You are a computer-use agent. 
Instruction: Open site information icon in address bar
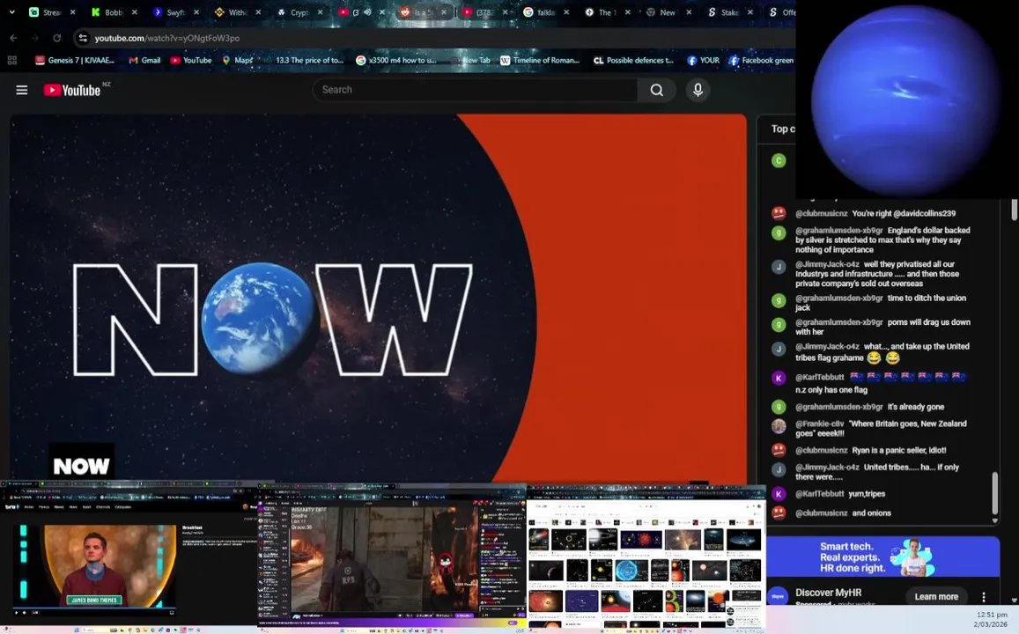coord(83,39)
